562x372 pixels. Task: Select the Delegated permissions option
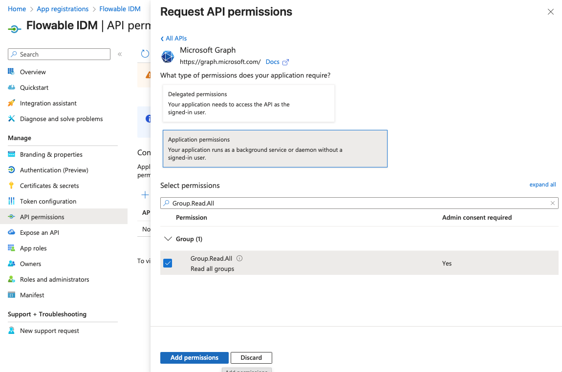248,103
